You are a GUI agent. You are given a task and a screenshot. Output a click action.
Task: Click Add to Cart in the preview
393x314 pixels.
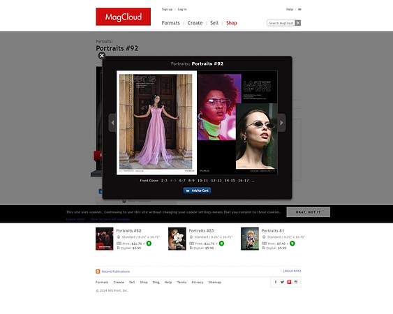click(197, 190)
